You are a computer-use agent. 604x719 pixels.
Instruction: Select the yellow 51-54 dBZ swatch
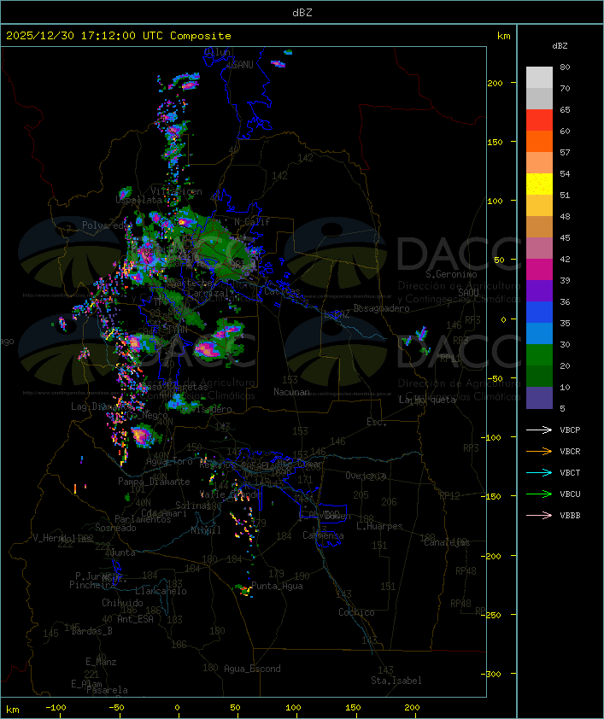click(x=539, y=184)
